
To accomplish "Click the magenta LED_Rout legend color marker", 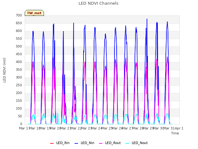I will tap(101, 143).
